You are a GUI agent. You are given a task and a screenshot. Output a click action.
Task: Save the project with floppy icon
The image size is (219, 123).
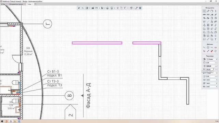click(x=96, y=8)
